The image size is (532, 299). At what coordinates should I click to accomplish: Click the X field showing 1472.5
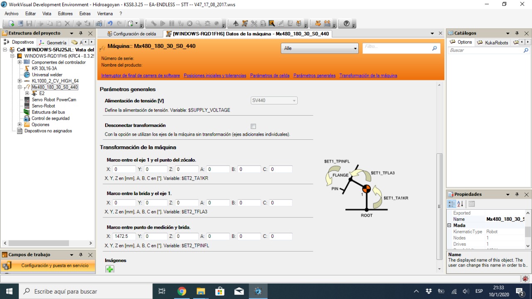124,236
